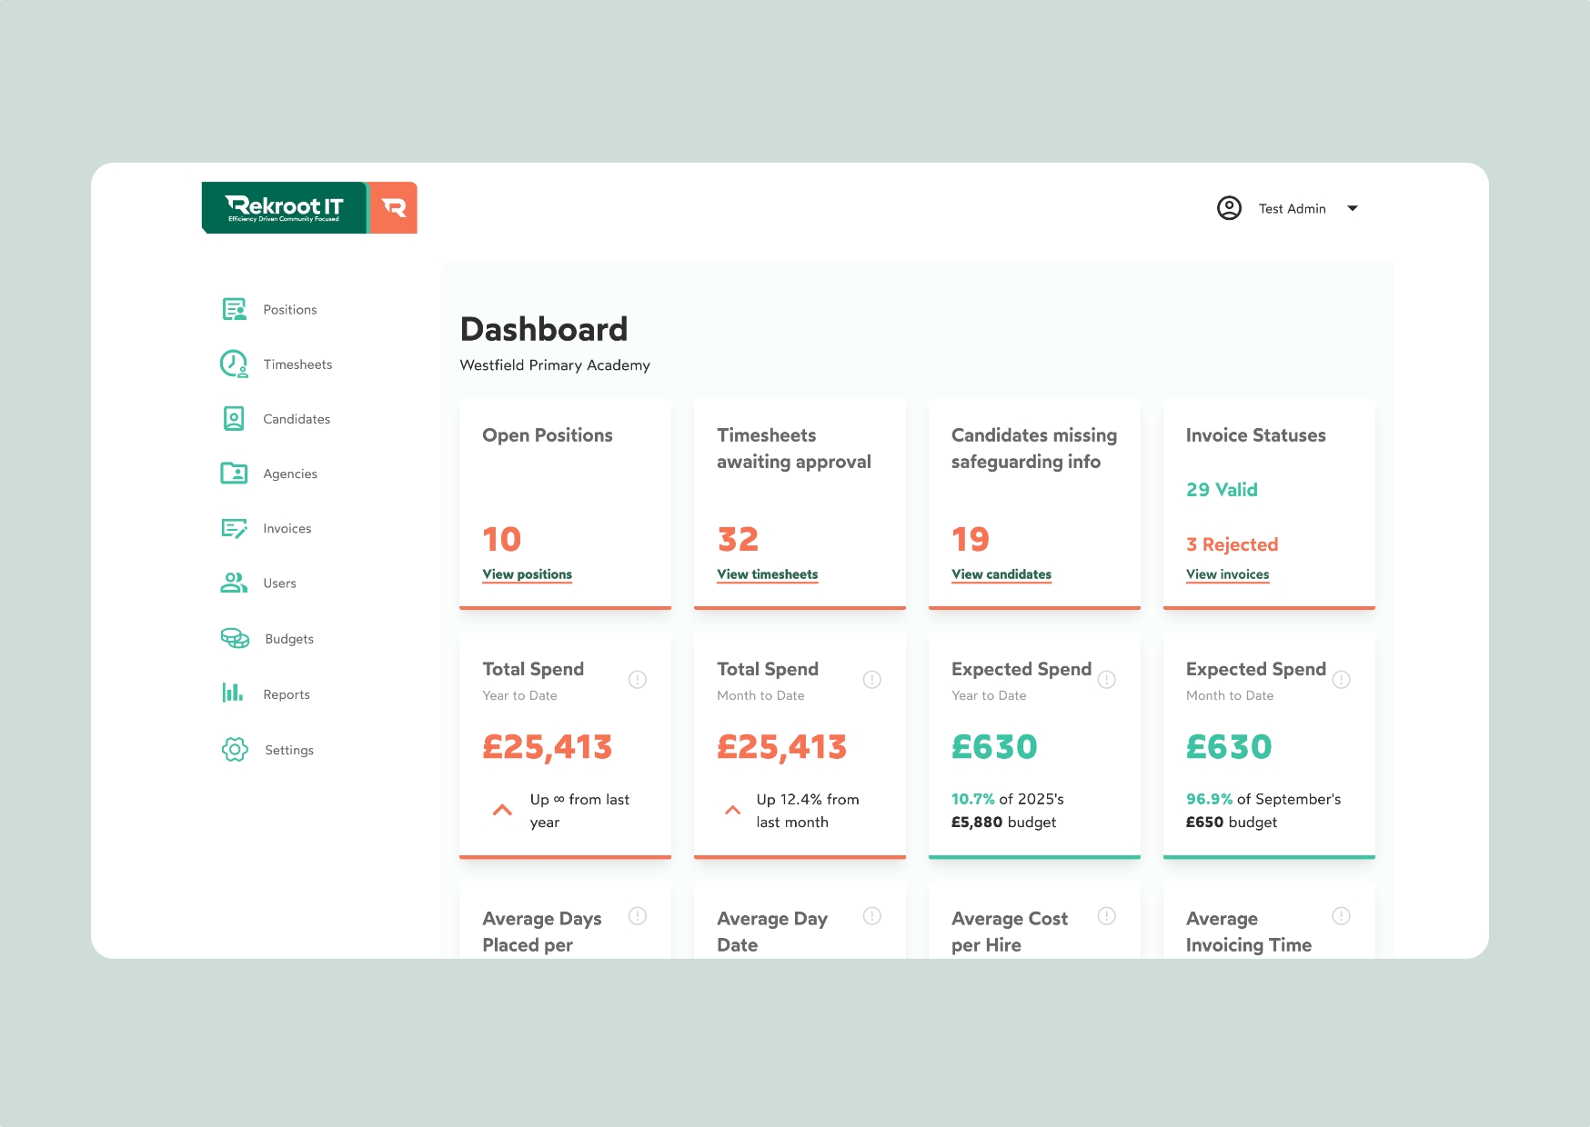1590x1127 pixels.
Task: Click info icon on Expected Spend Month to Date
Action: click(1342, 679)
